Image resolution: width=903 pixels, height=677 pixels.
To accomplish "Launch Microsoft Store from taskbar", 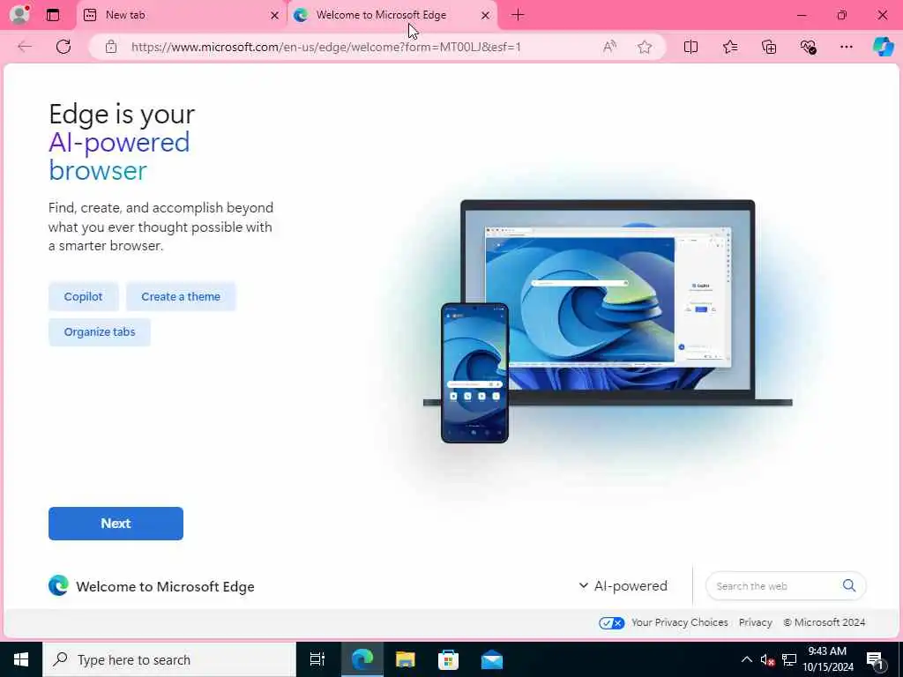I will point(448,659).
